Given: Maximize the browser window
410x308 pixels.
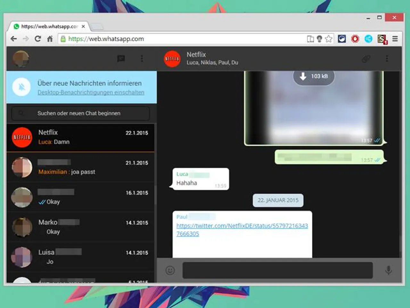Looking at the screenshot, I should (379, 18).
